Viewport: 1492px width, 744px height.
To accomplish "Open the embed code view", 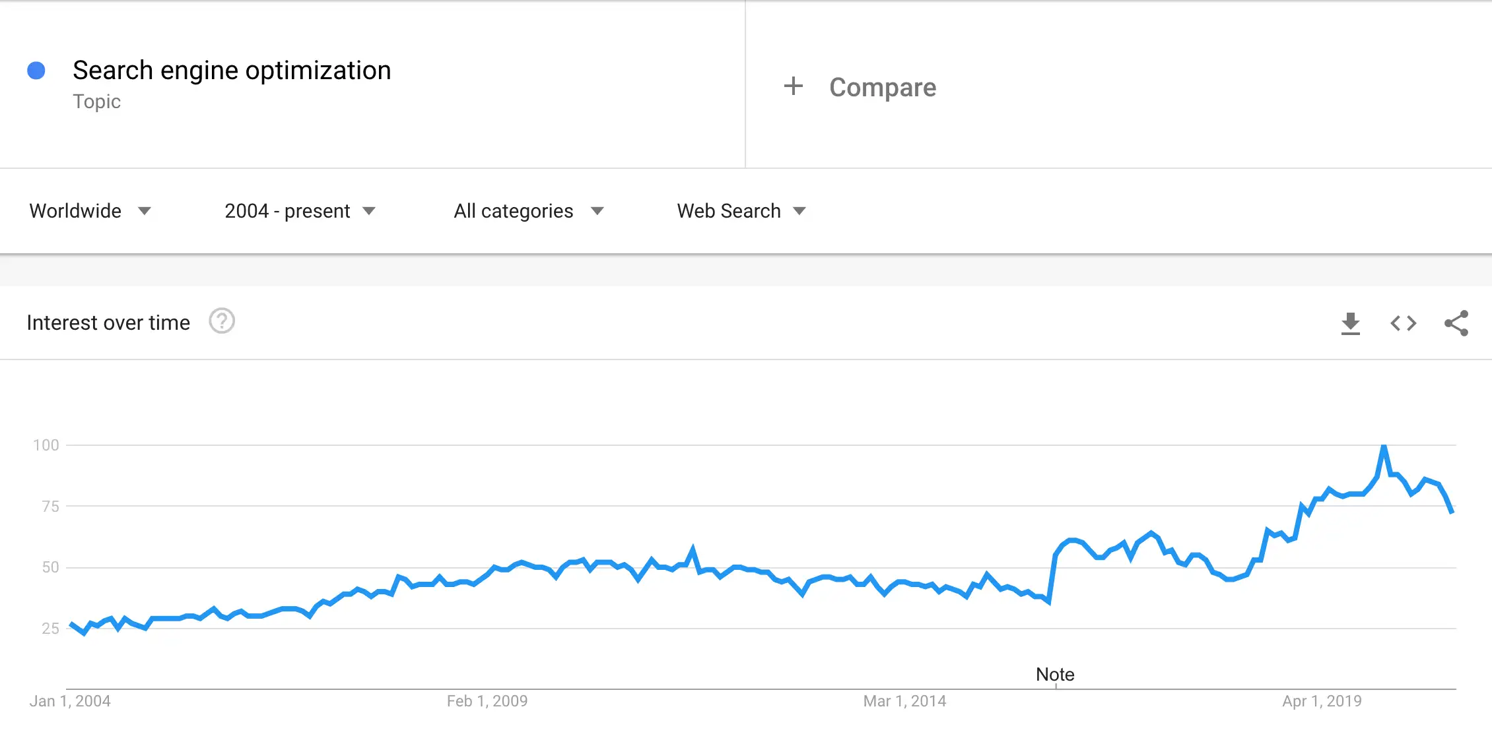I will point(1402,323).
